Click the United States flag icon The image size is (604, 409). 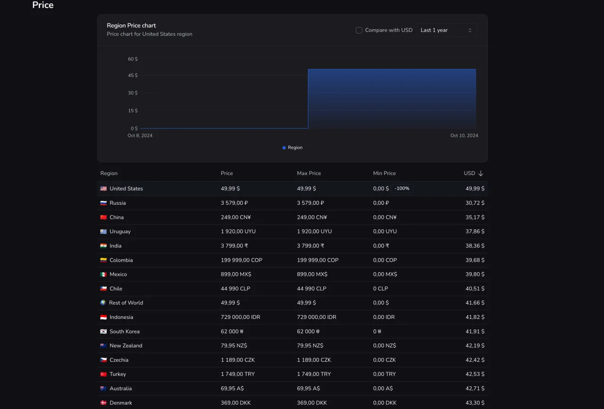[103, 189]
